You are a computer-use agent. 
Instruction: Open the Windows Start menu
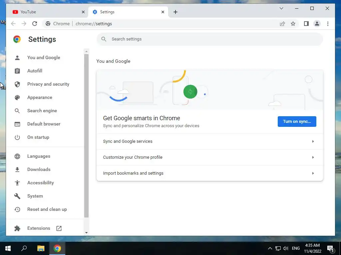[8, 248]
